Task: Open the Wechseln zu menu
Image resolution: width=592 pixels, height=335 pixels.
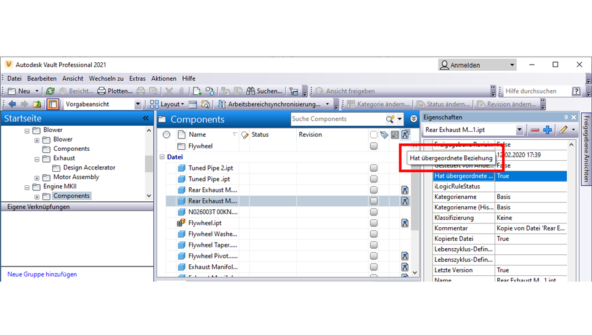Action: pos(106,78)
